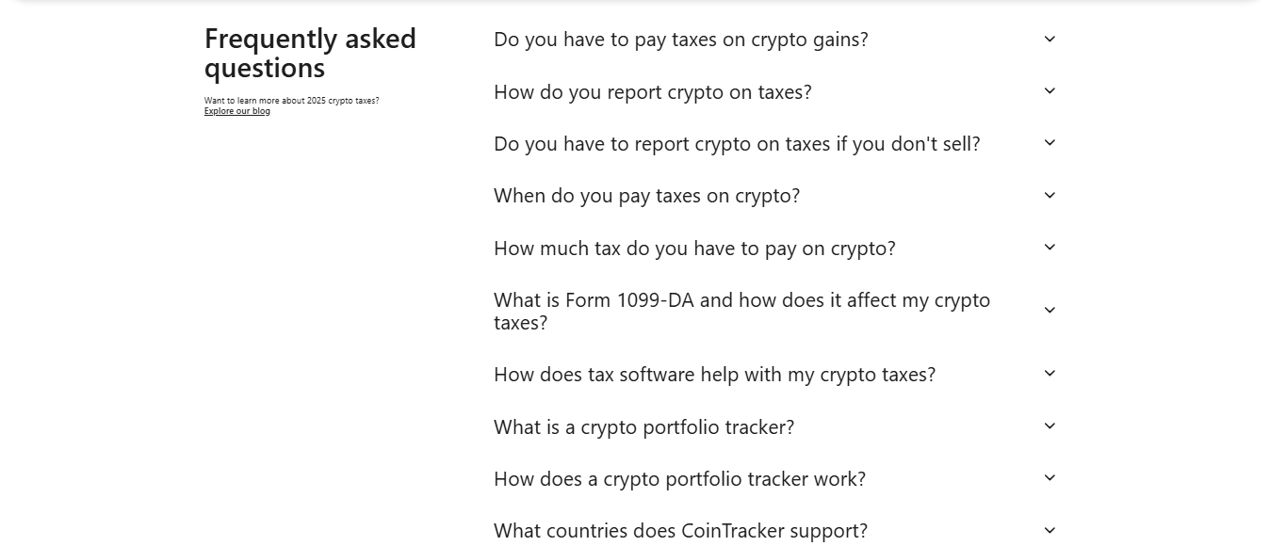The height and width of the screenshot is (546, 1270).
Task: Expand chevron for don't sell reporting question
Action: coord(1050,143)
